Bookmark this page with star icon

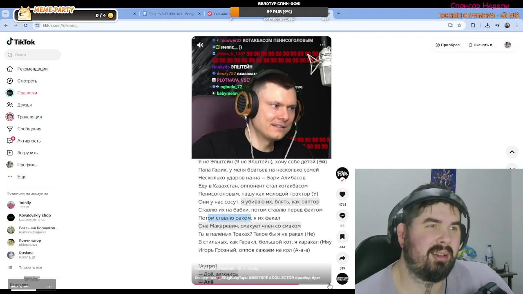(x=459, y=25)
